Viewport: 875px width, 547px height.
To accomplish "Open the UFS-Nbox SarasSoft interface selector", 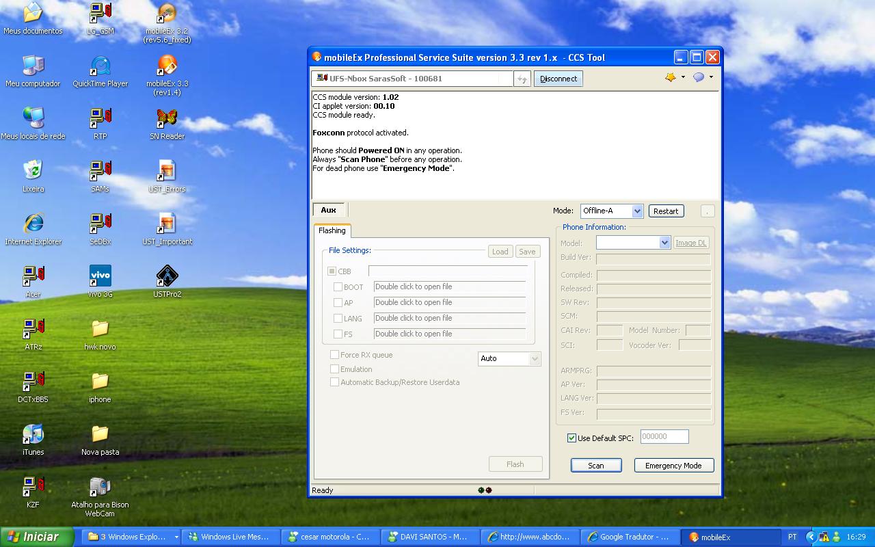I will pos(412,79).
